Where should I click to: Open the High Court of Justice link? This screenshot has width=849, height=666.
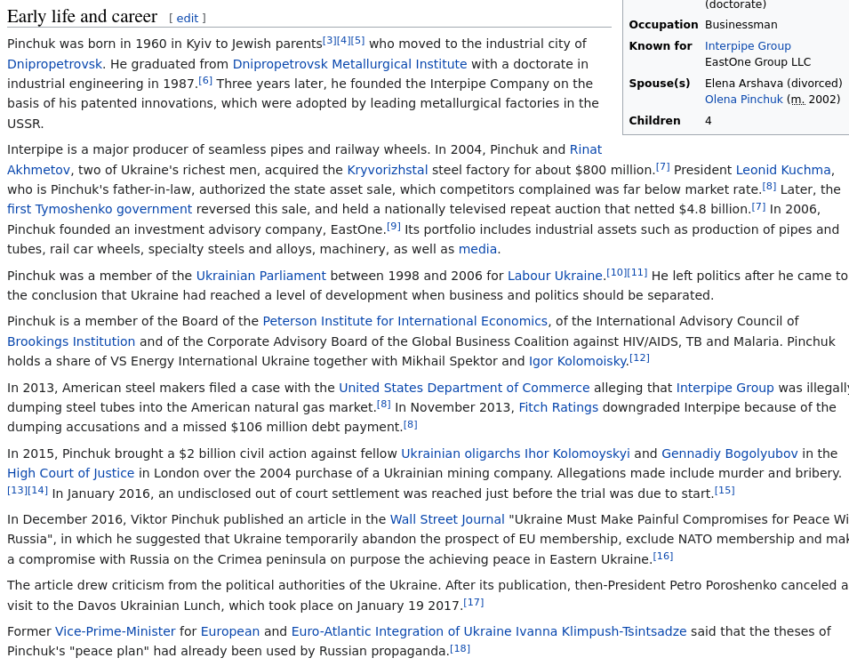(70, 473)
